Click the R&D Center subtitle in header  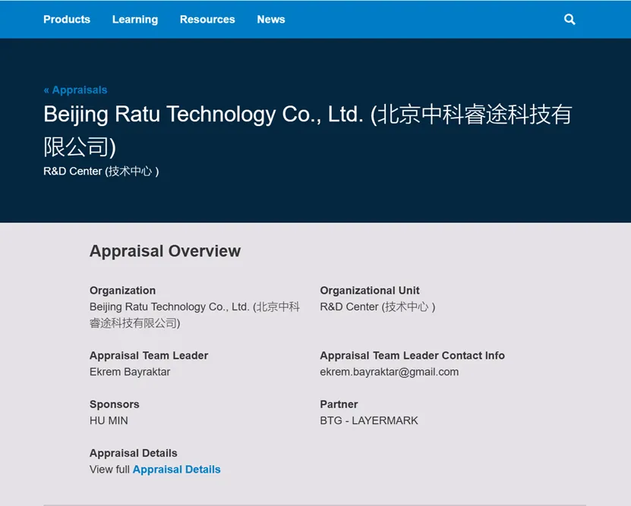point(101,171)
